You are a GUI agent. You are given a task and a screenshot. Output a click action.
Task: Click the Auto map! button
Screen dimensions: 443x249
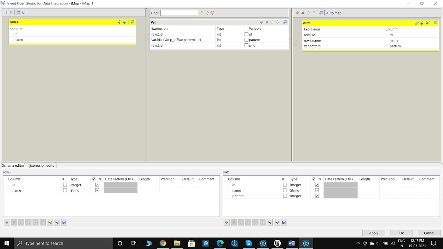pos(334,13)
